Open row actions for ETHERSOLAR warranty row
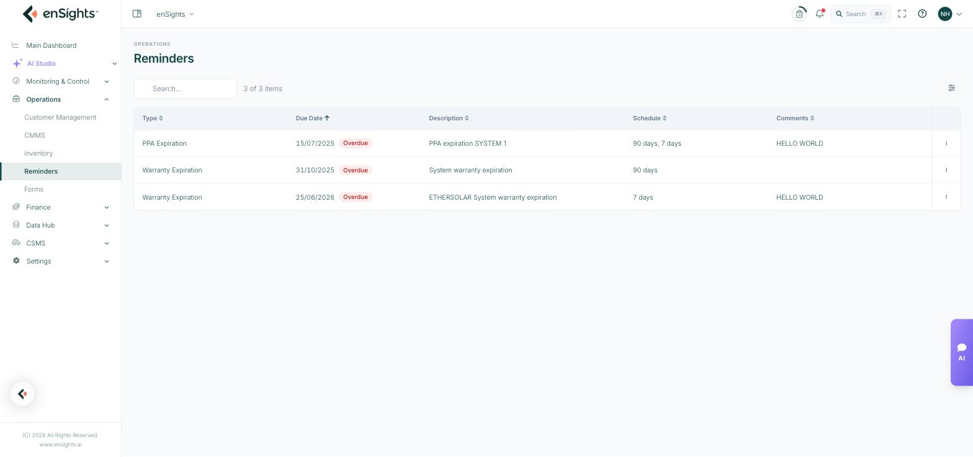 (x=946, y=197)
